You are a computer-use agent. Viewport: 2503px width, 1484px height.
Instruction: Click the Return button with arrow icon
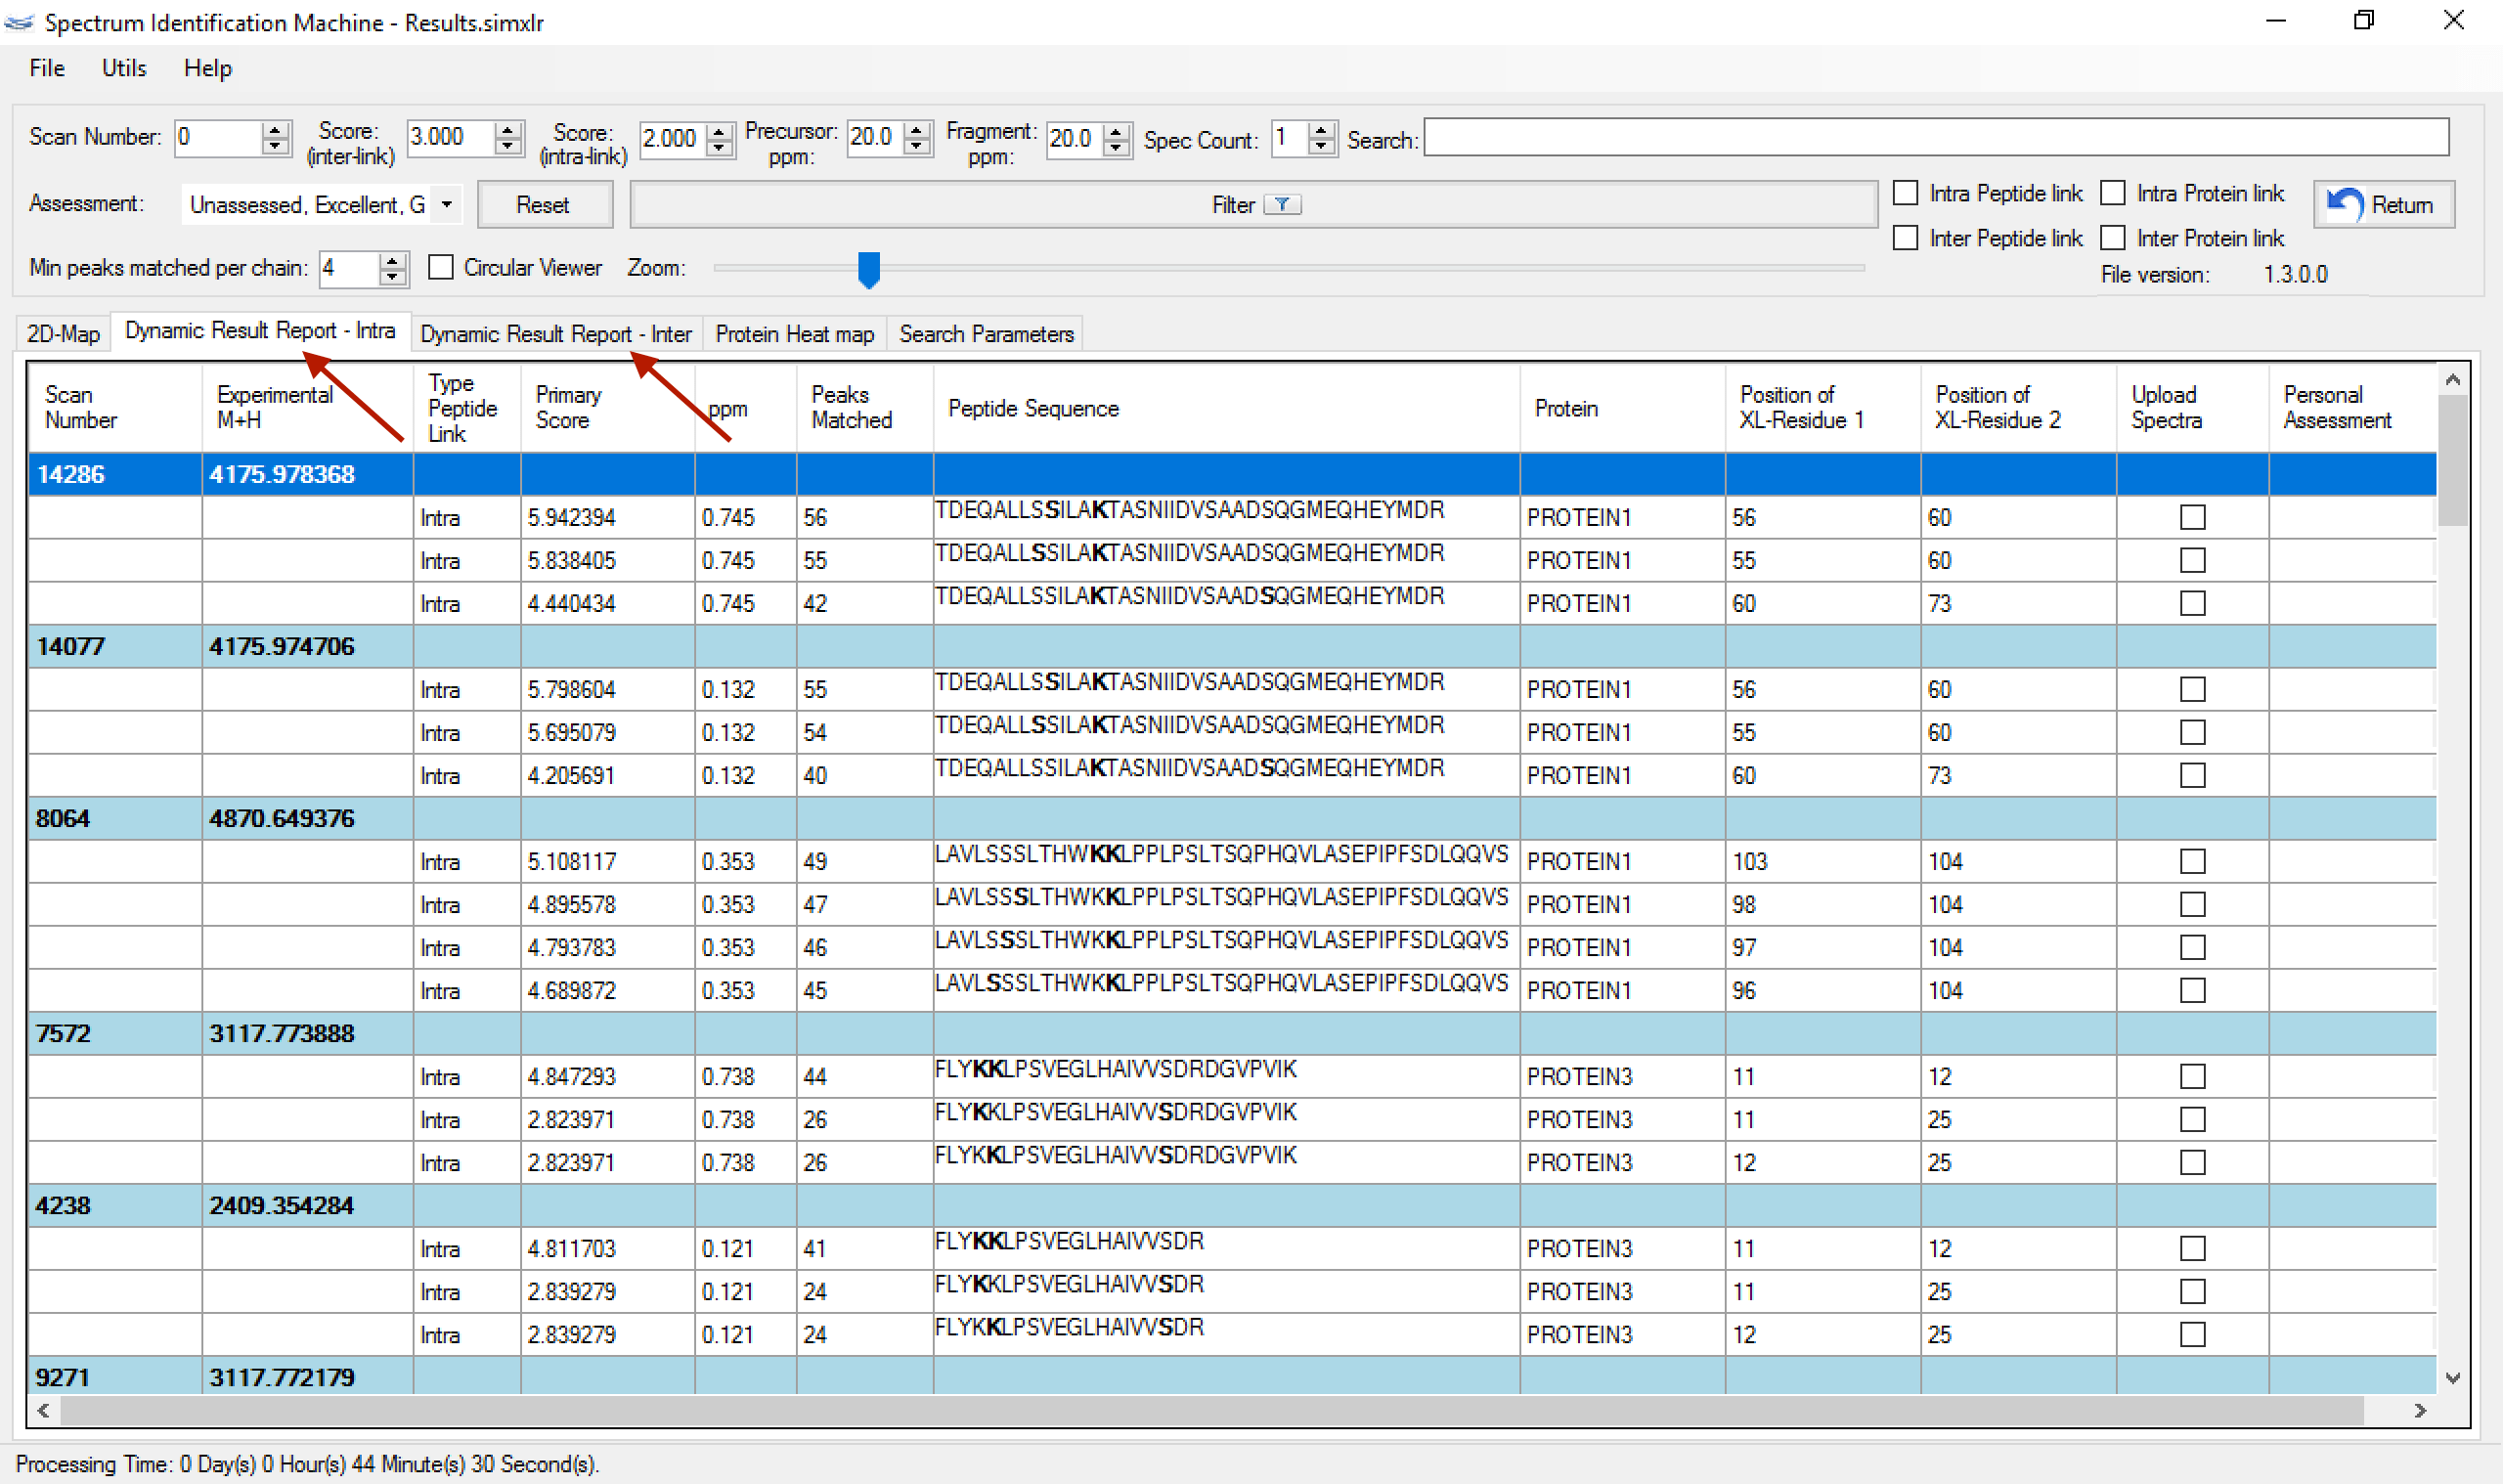point(2383,205)
